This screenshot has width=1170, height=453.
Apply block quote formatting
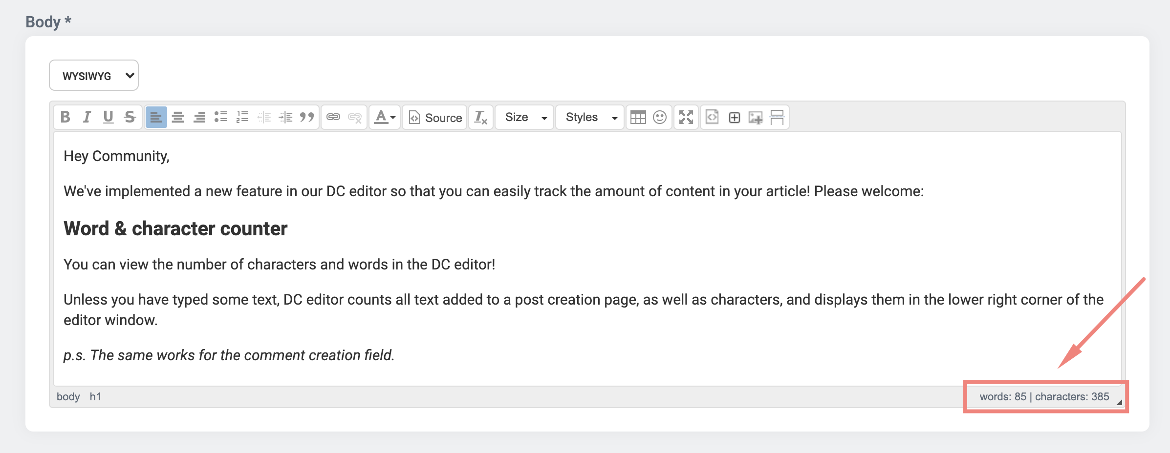click(x=307, y=117)
